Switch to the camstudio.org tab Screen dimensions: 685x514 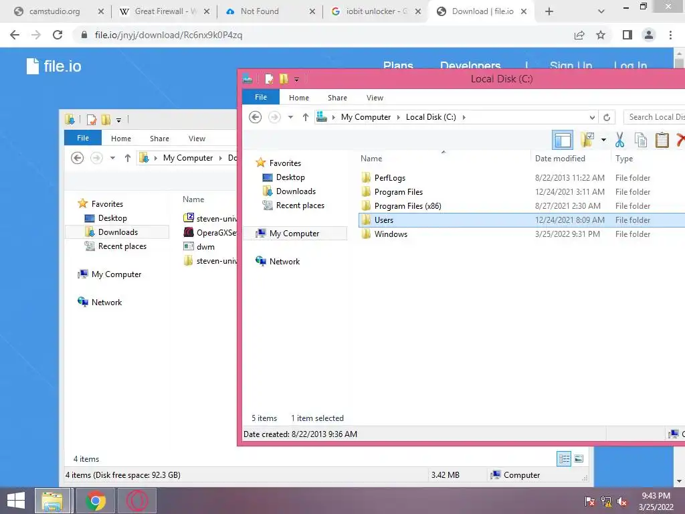[x=59, y=11]
